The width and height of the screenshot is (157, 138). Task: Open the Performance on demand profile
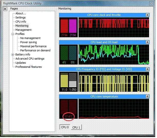pos(35,50)
